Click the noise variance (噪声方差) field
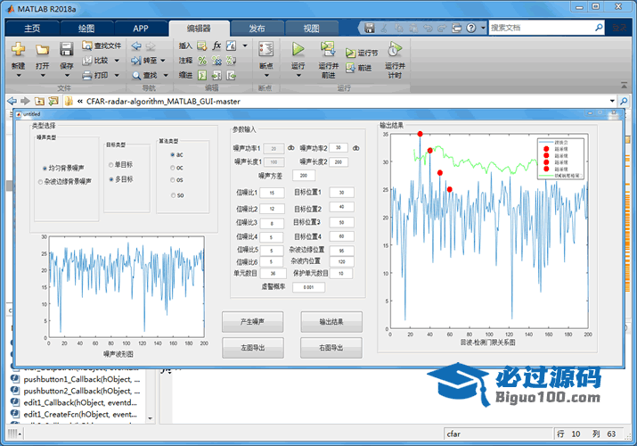 pos(304,176)
